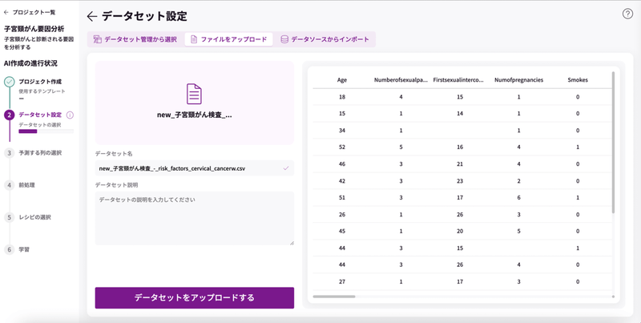This screenshot has height=323, width=641.
Task: Click the project title 子宮頸がん要因分析
Action: (x=34, y=29)
